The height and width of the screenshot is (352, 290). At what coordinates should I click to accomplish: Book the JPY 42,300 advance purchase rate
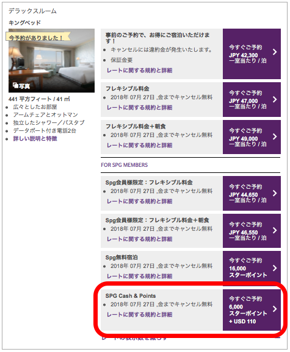coord(252,54)
